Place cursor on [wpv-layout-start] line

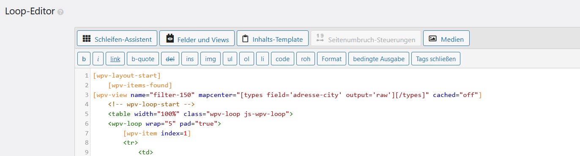pyautogui.click(x=127, y=76)
